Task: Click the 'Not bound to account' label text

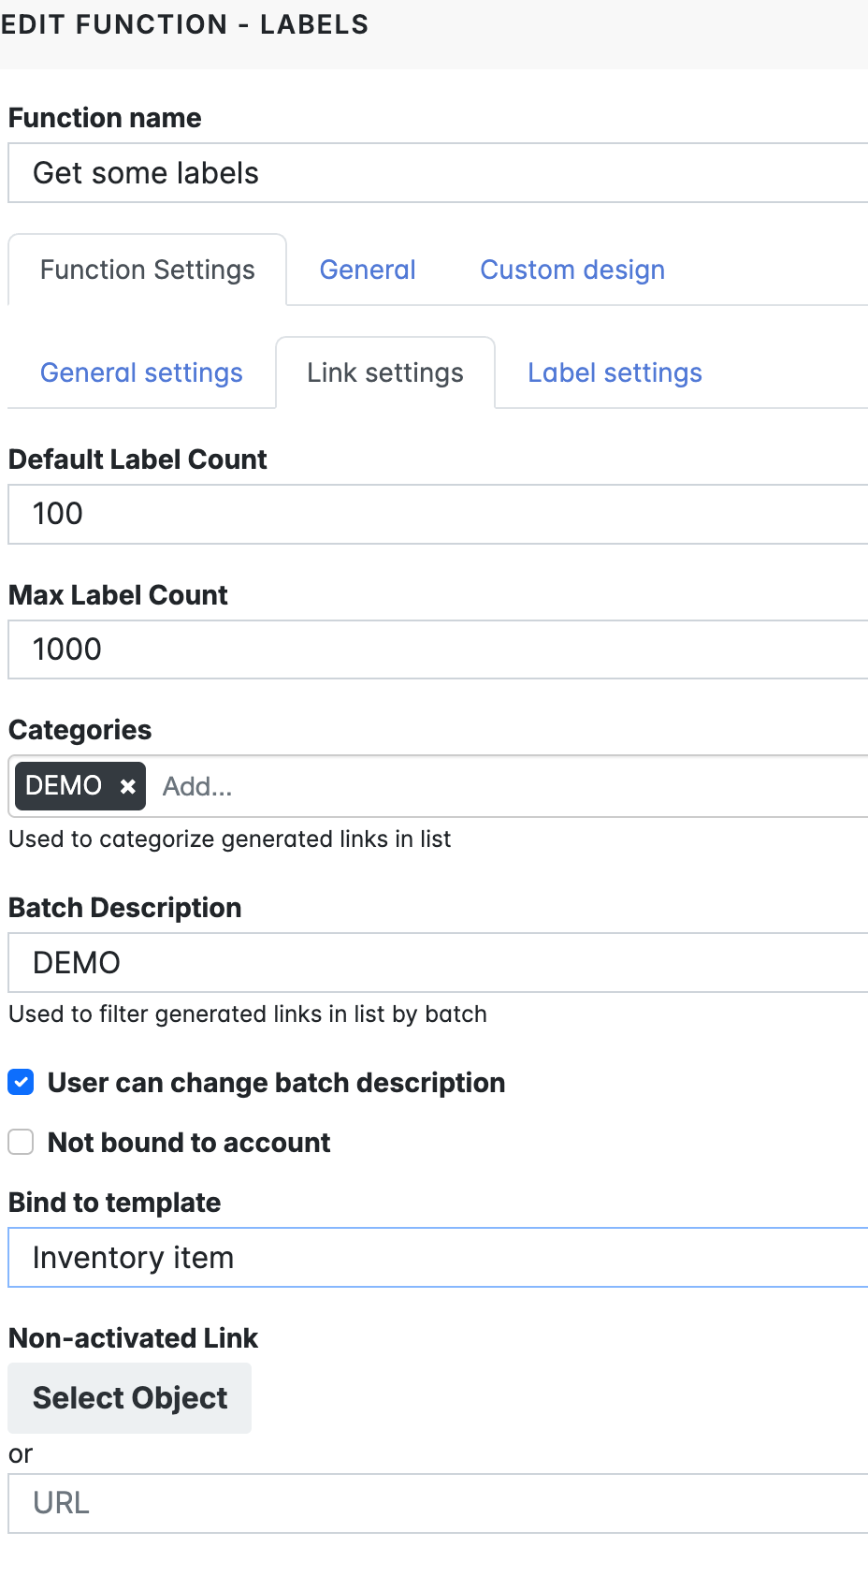Action: point(189,1143)
